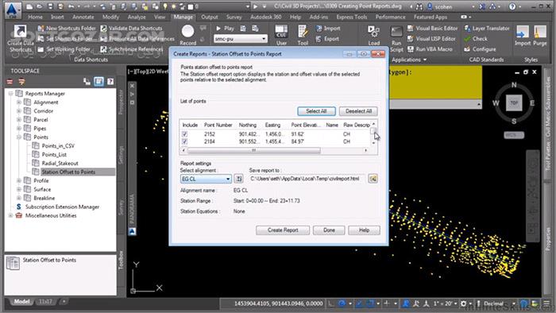Click alignment pick-from-drawing icon
Screen dimensions: 556x313
tap(238, 179)
